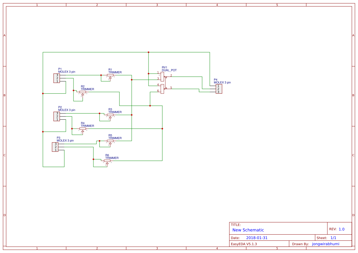The height and width of the screenshot is (253, 358).
Task: Select the MOLEX 3 pin connector P2
Action: coord(56,116)
